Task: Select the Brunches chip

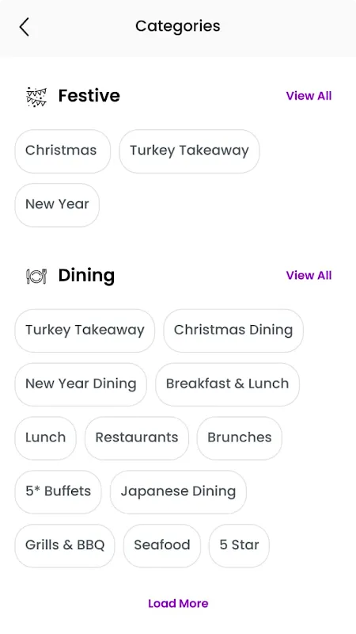Action: tap(240, 438)
